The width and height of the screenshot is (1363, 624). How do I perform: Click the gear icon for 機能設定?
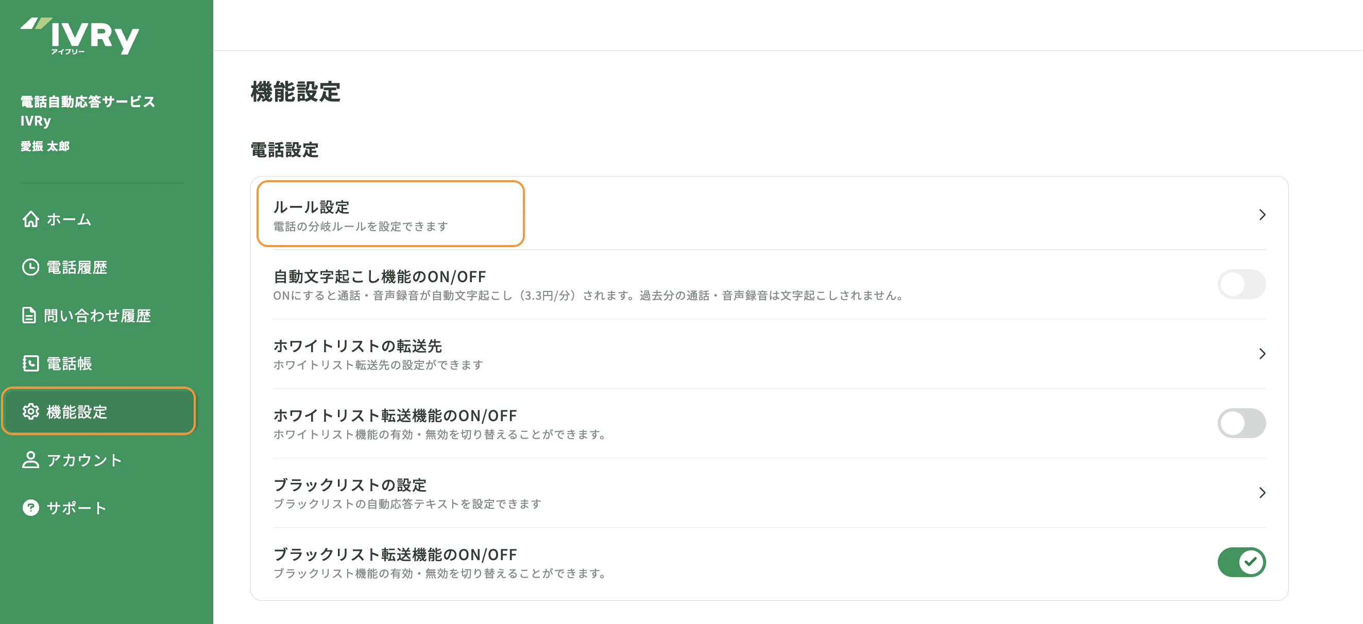[31, 411]
